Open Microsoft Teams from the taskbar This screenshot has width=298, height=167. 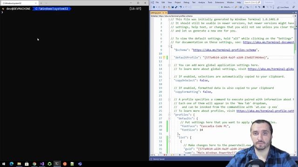pyautogui.click(x=80, y=164)
